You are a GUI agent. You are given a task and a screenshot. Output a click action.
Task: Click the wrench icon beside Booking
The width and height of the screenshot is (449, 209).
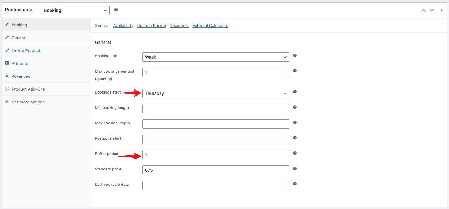tap(7, 24)
